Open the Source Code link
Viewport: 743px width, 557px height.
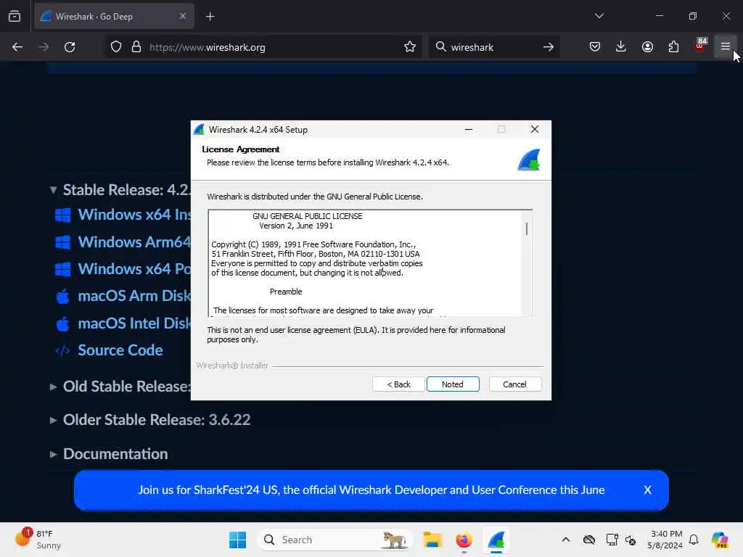point(120,350)
